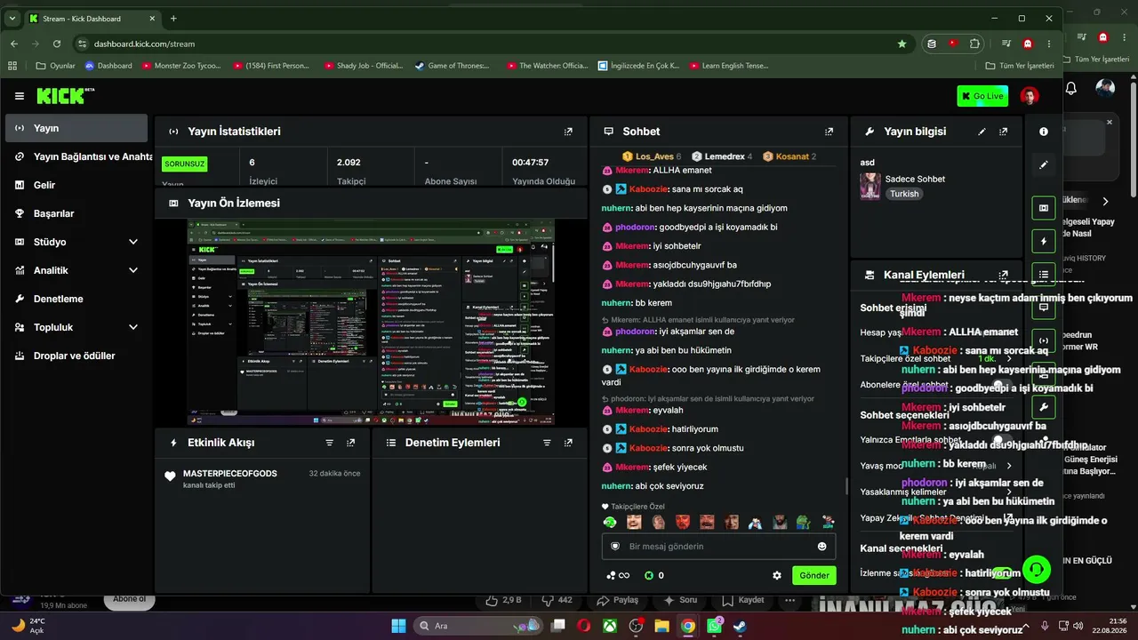This screenshot has width=1138, height=640.
Task: Open a new Chrome tab with plus button
Action: pos(173,19)
